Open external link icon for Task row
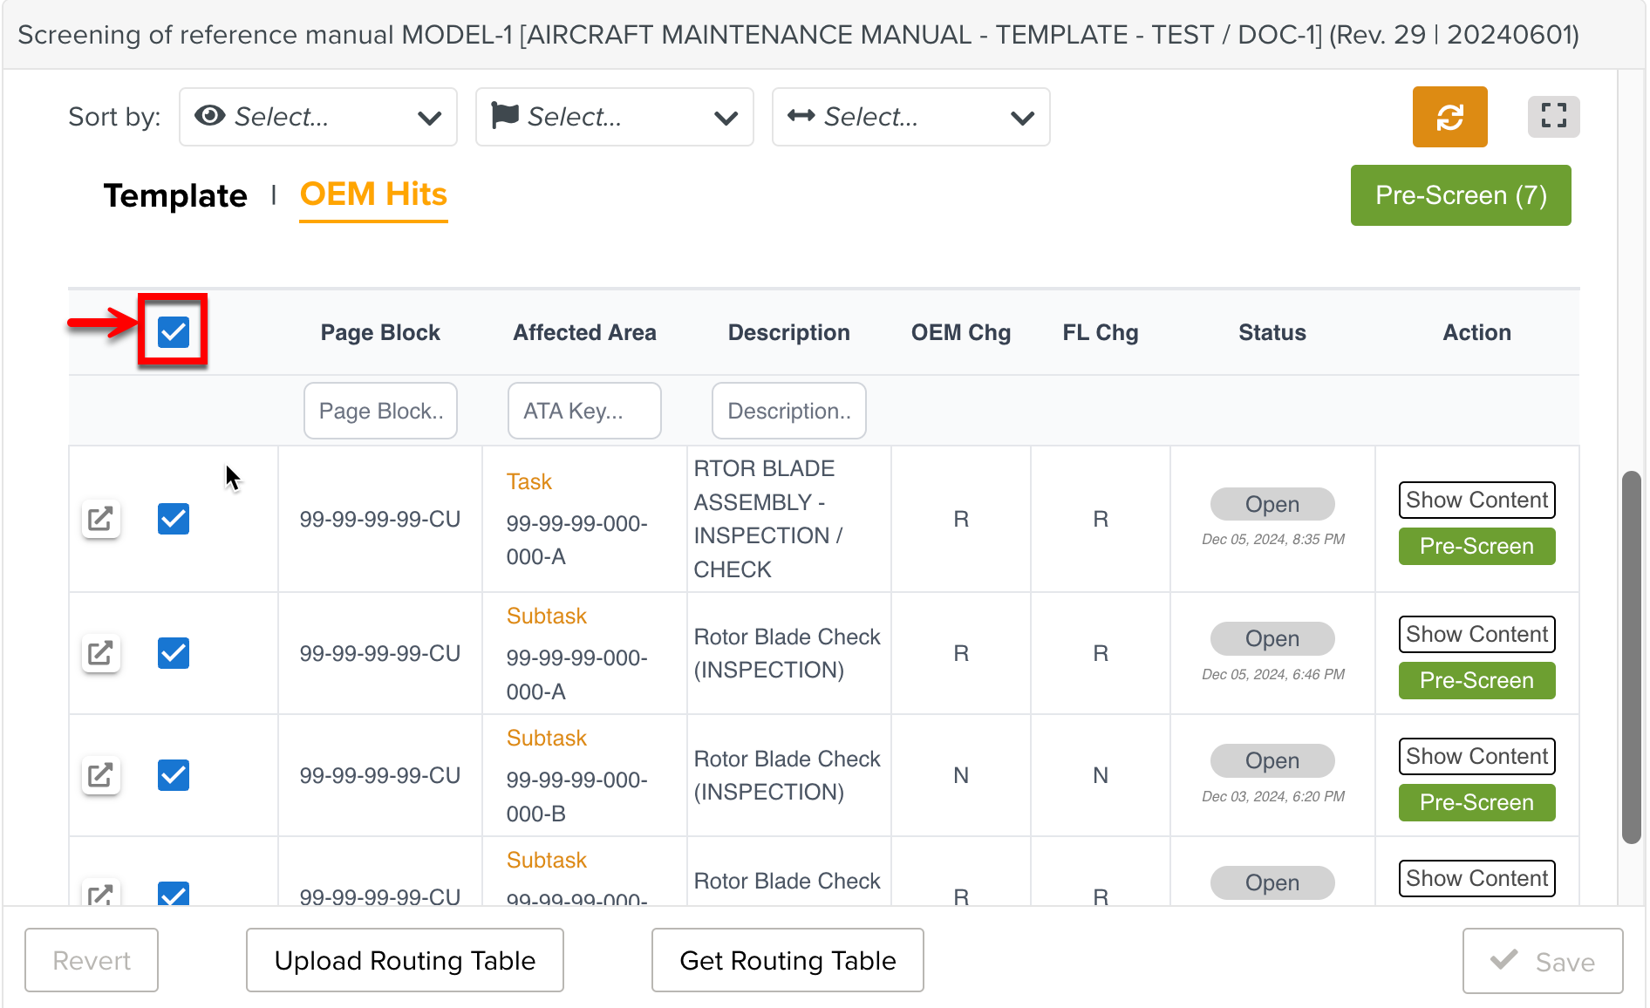 [101, 519]
